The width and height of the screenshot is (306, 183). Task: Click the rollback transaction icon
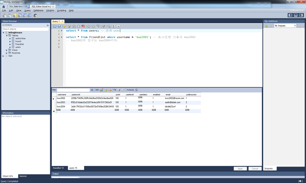pos(93,26)
